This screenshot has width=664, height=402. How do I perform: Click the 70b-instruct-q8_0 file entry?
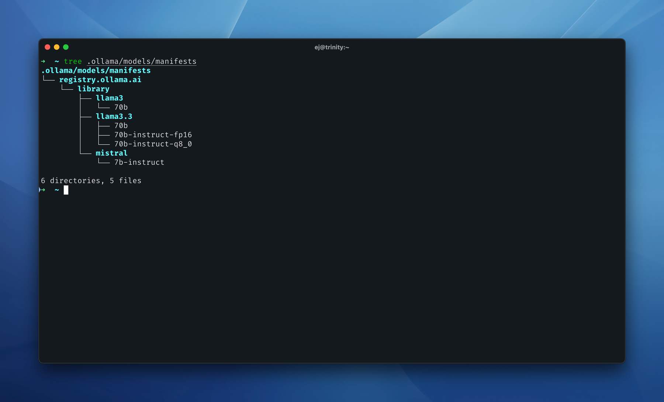click(x=153, y=144)
